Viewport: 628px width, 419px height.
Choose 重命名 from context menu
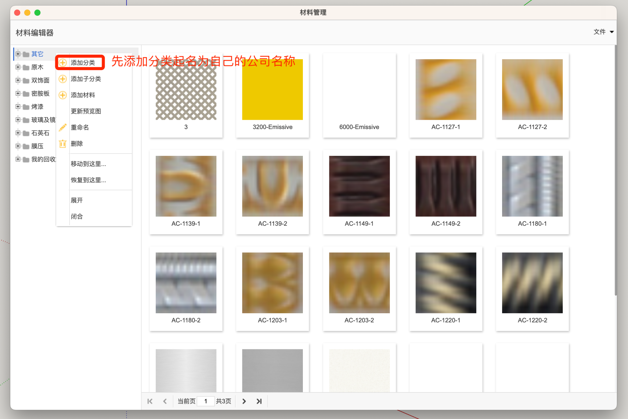point(94,127)
